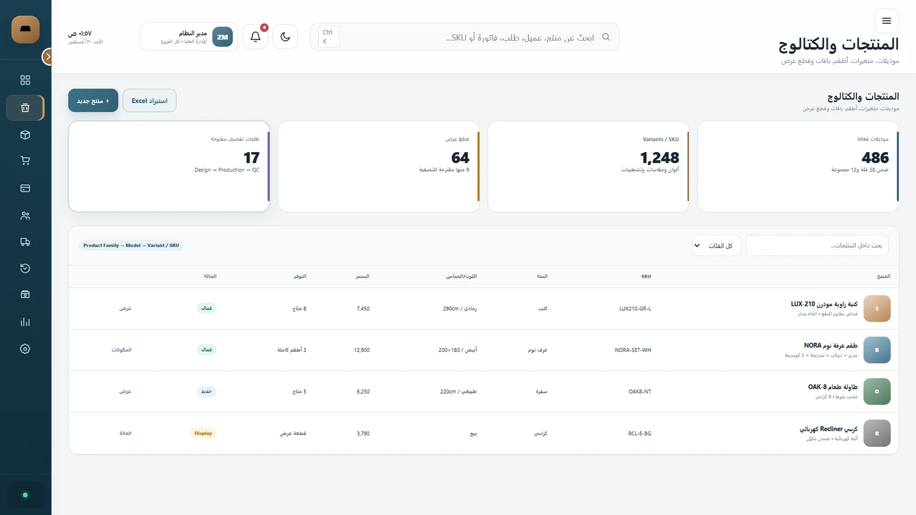
Task: Click the green status indicator in sidebar
Action: pos(25,495)
